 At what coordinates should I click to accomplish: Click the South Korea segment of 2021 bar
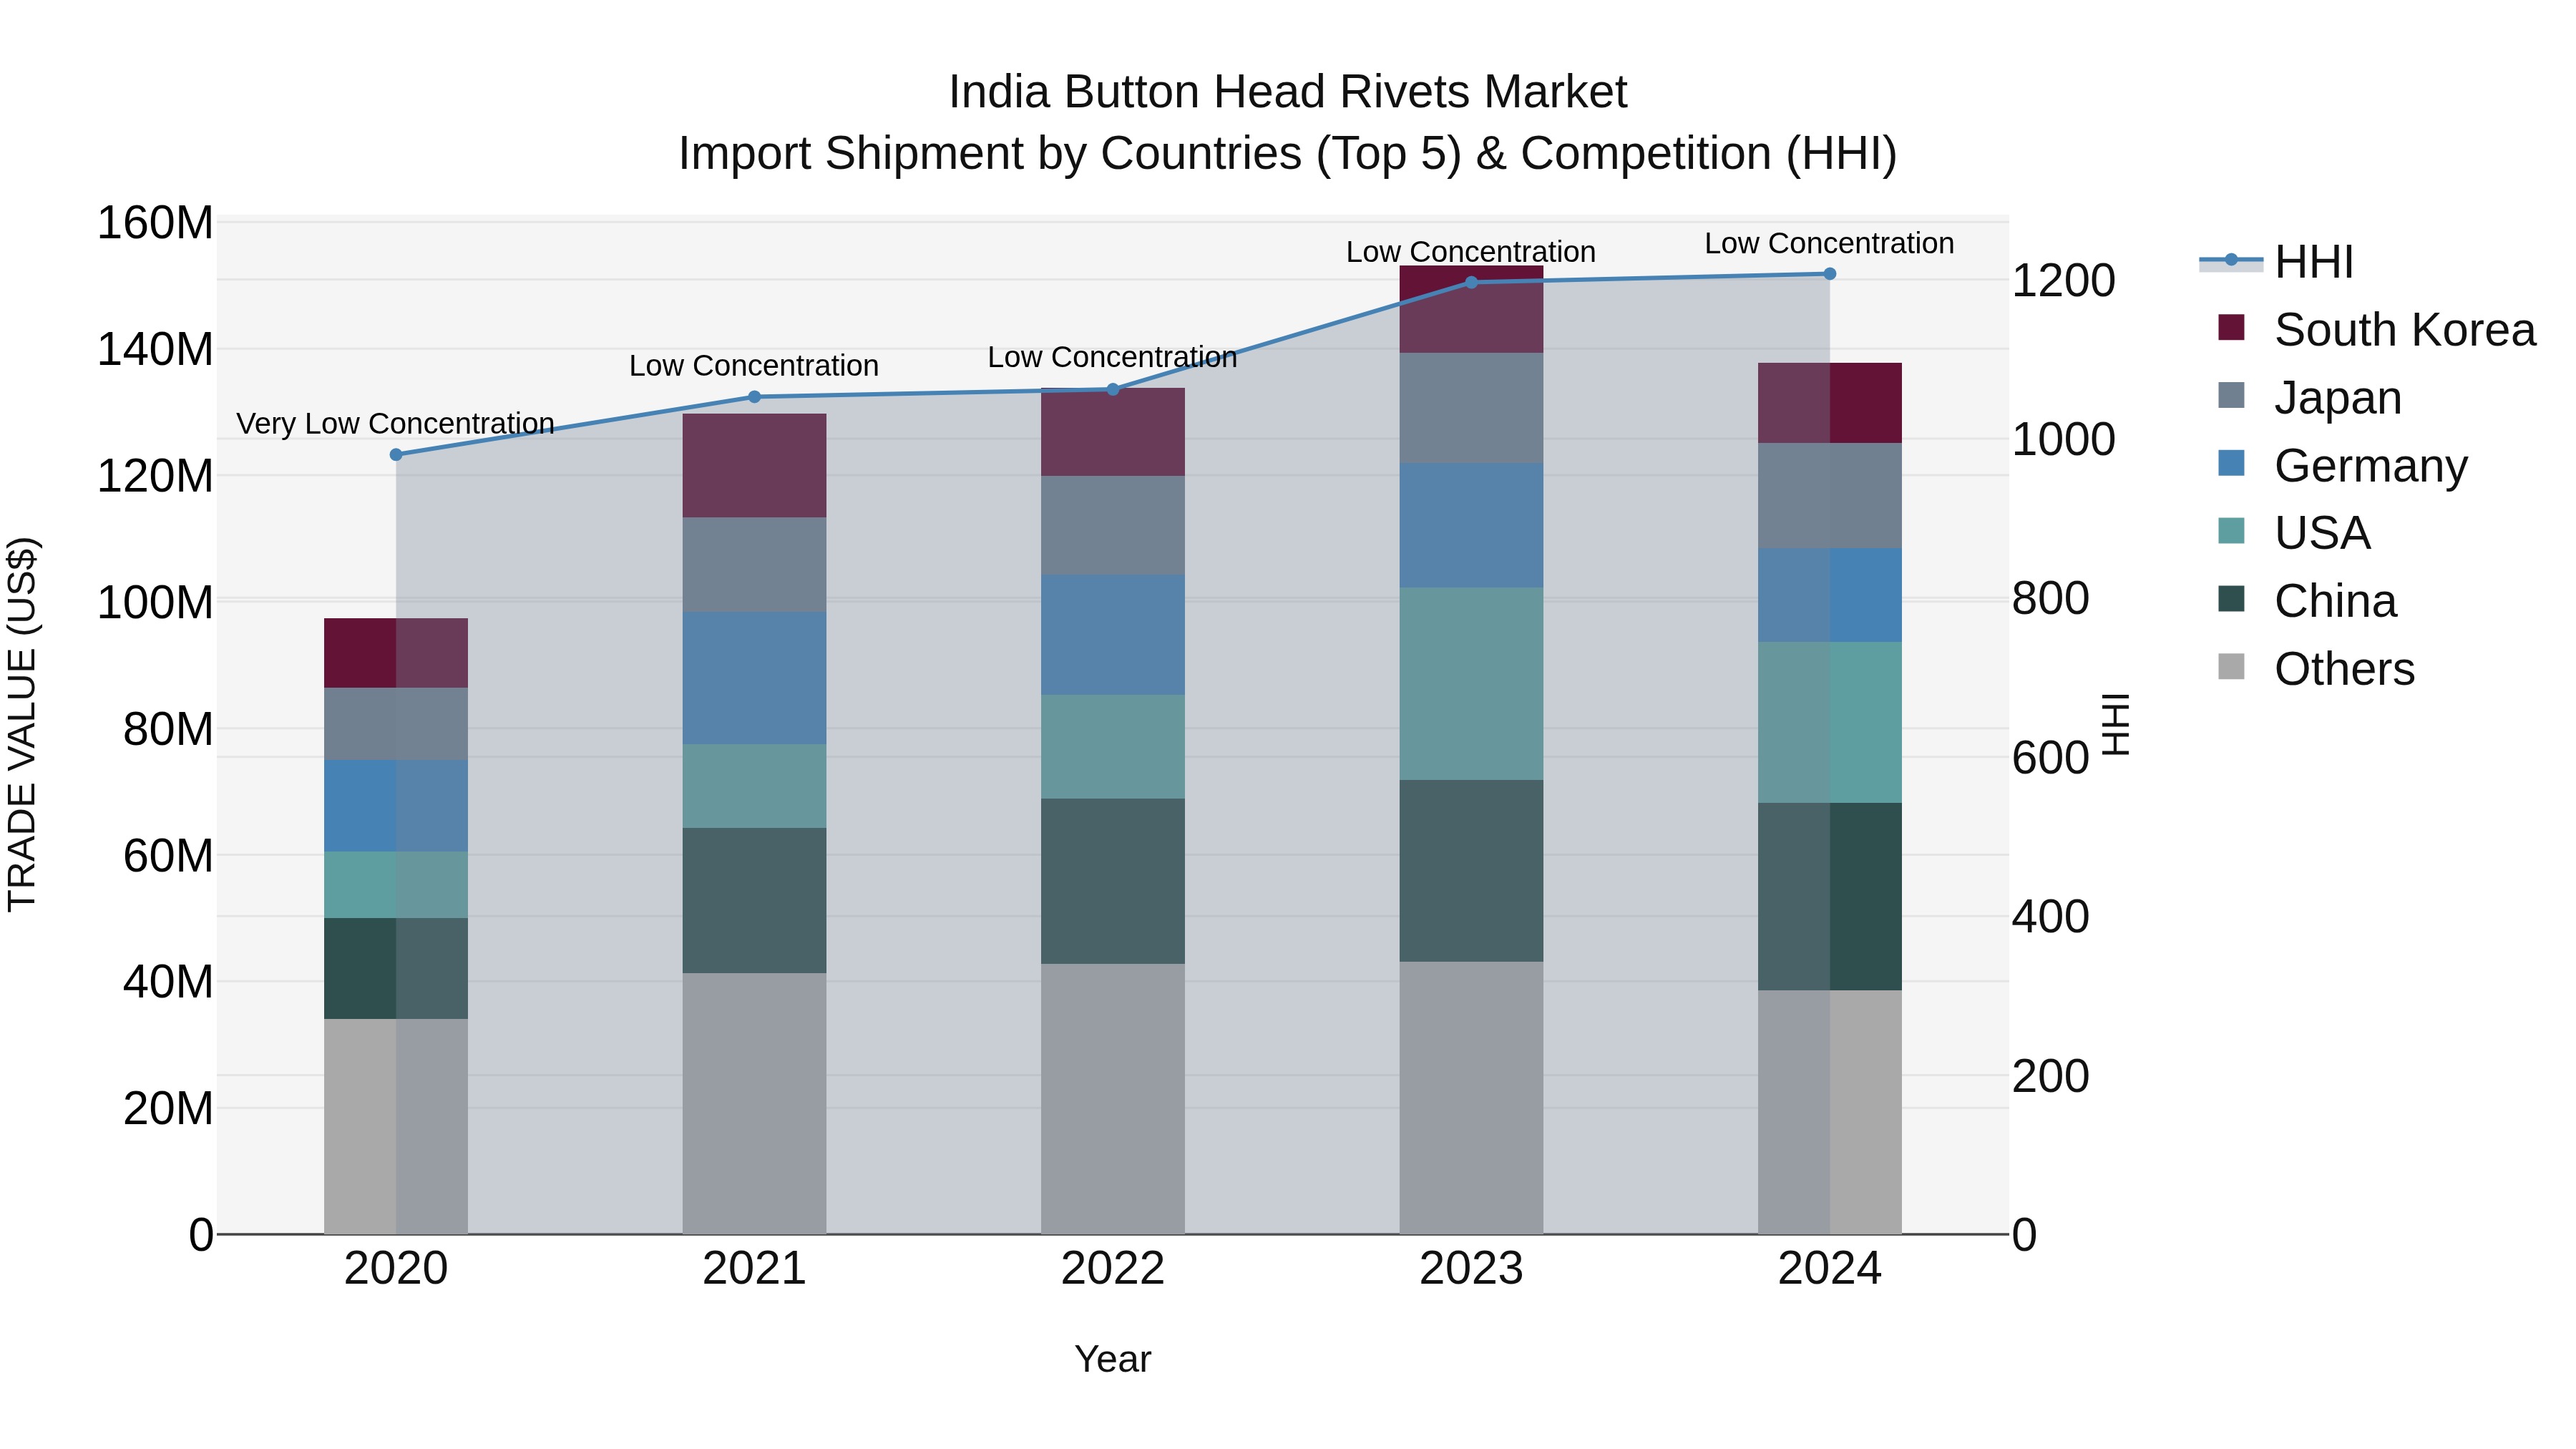[x=755, y=466]
